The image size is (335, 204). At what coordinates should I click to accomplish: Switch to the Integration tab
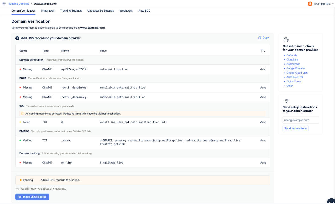[47, 11]
